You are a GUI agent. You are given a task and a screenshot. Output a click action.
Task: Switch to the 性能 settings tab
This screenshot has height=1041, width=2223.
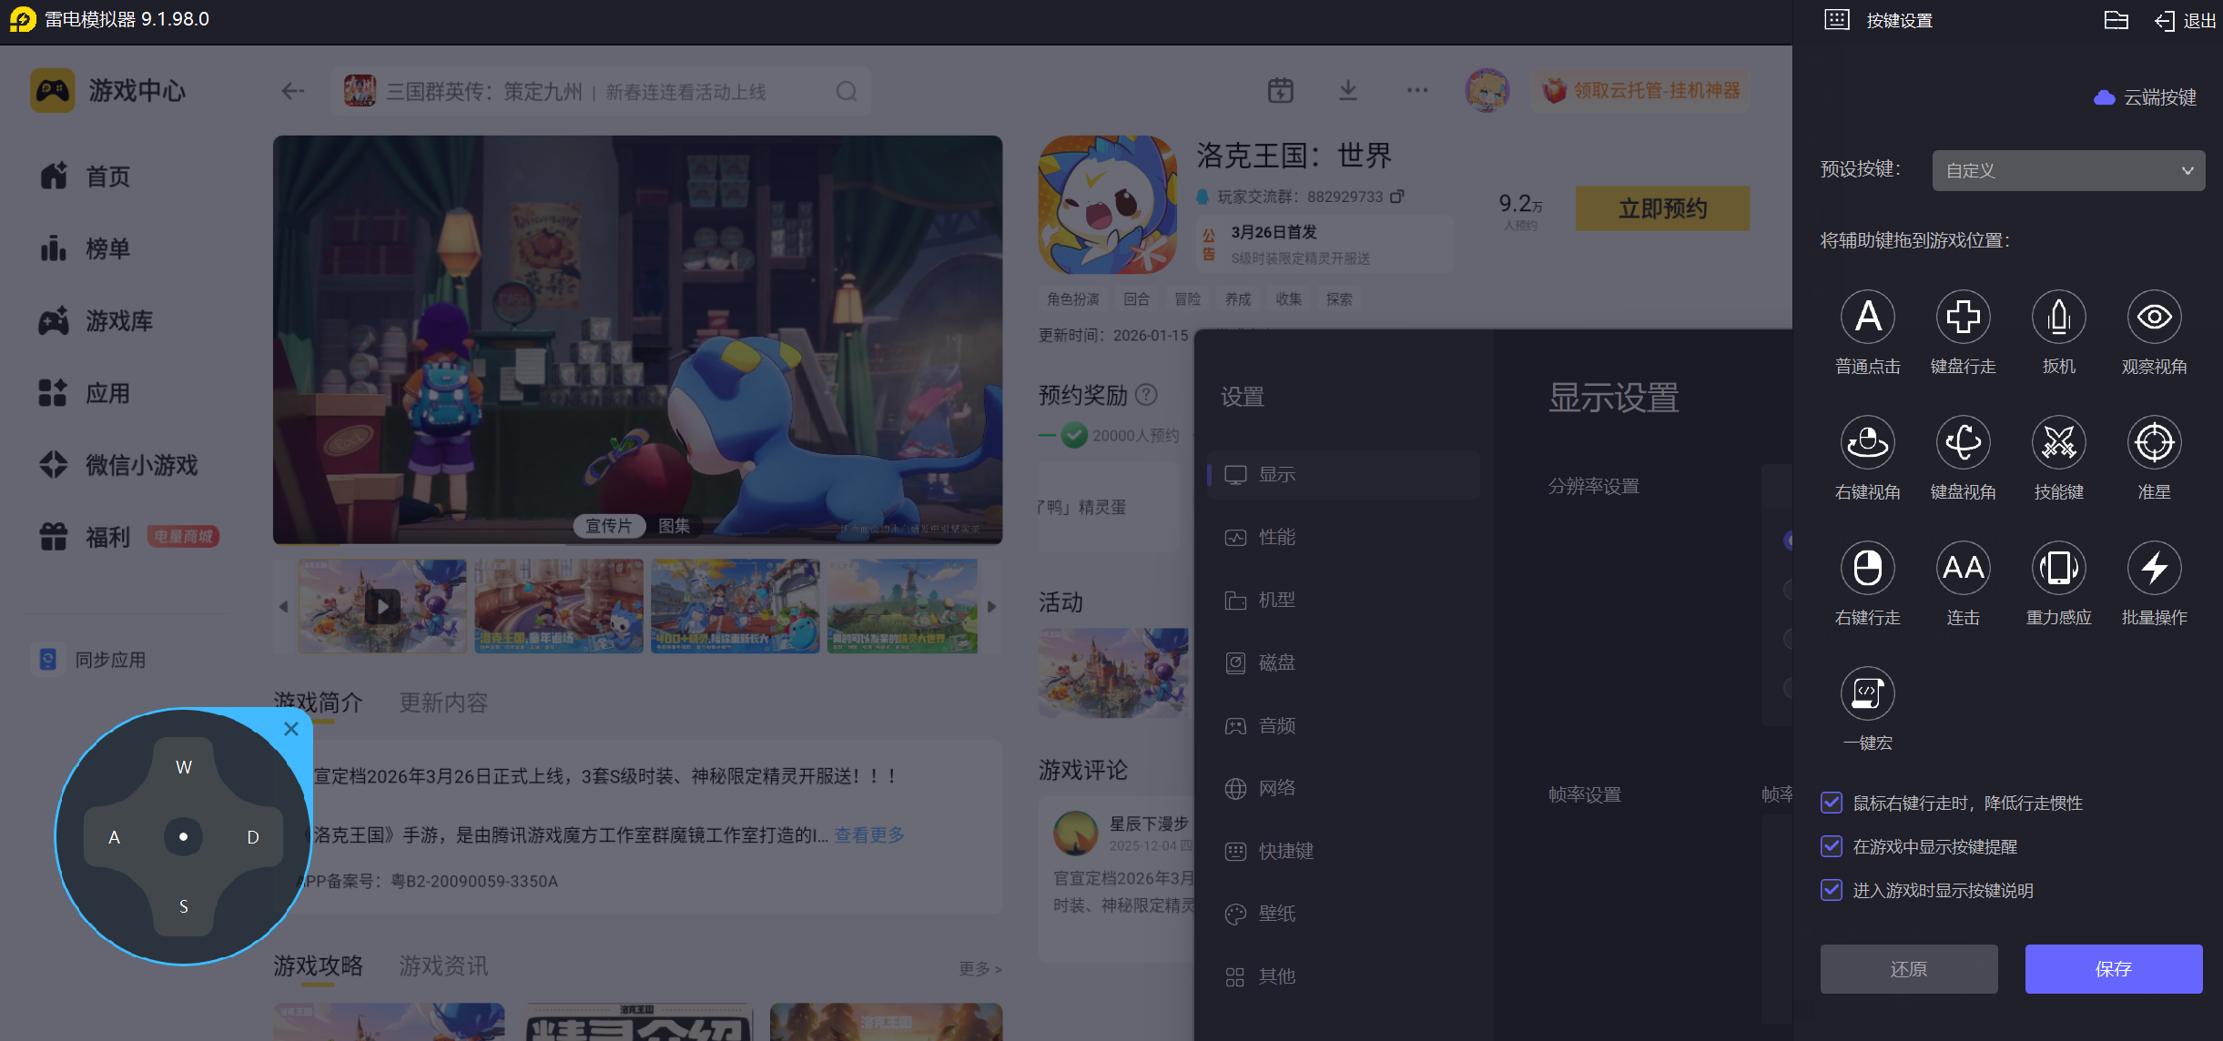point(1276,537)
